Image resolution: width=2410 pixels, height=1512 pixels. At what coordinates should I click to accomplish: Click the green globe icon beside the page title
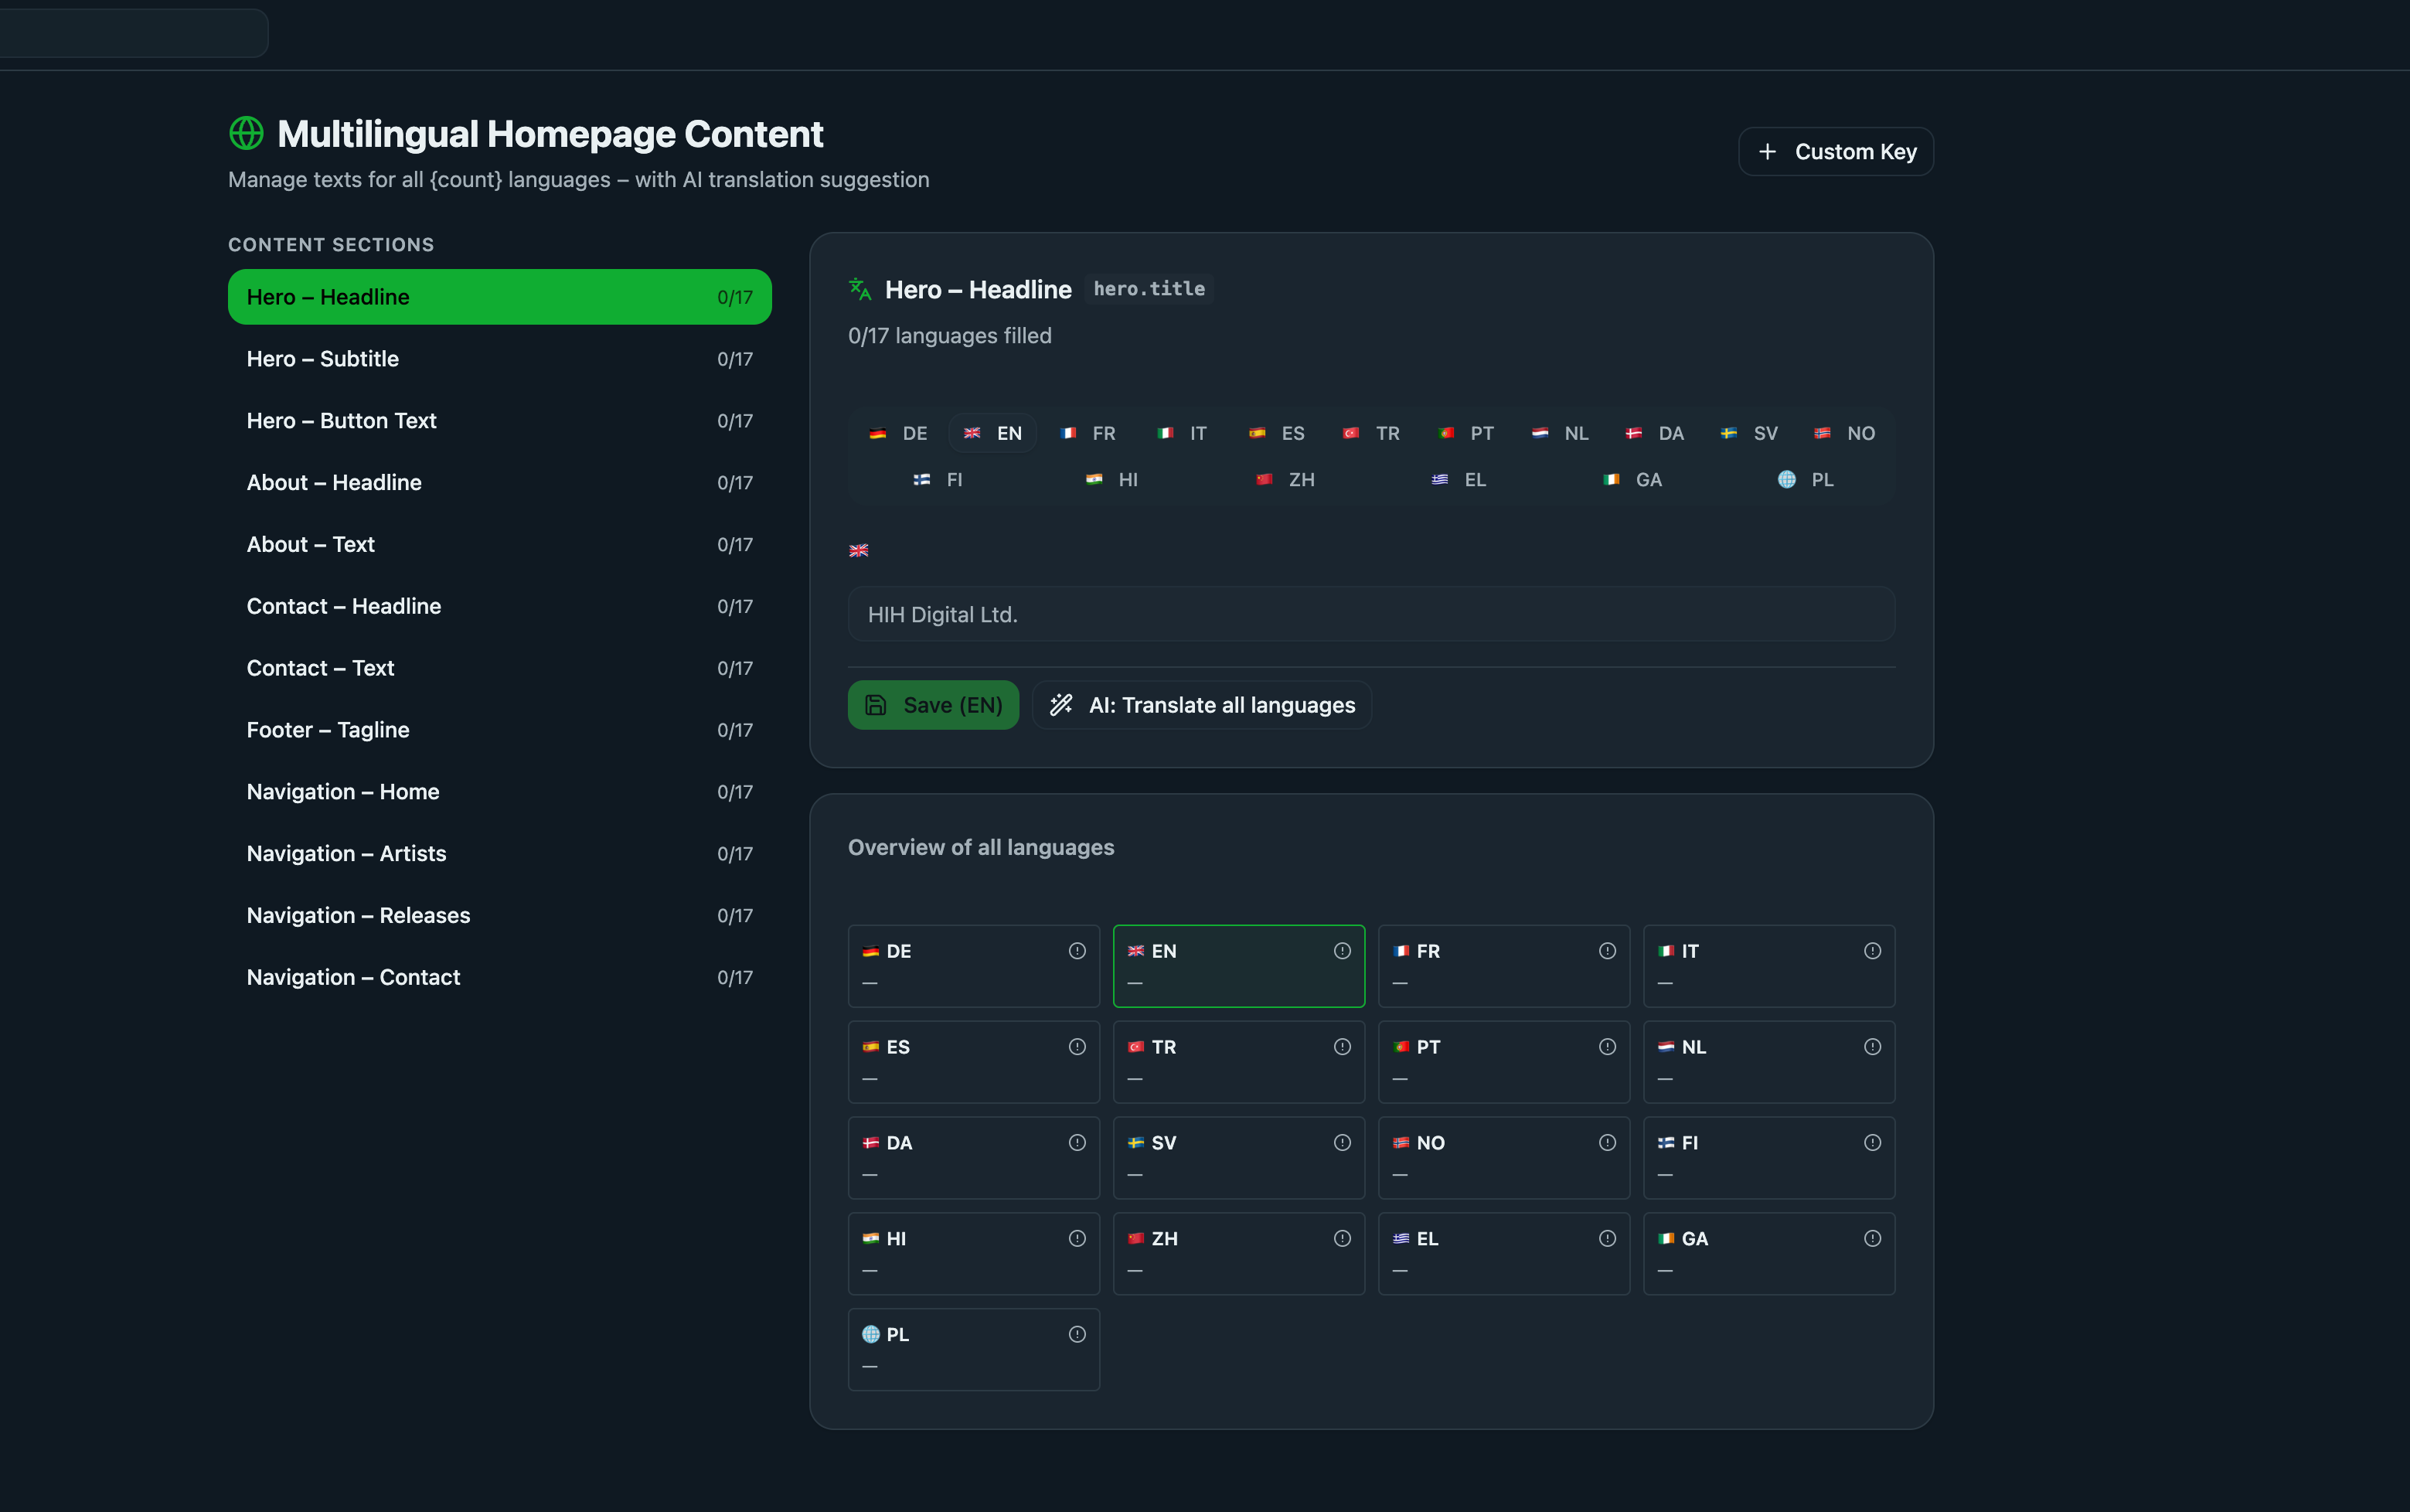[246, 133]
